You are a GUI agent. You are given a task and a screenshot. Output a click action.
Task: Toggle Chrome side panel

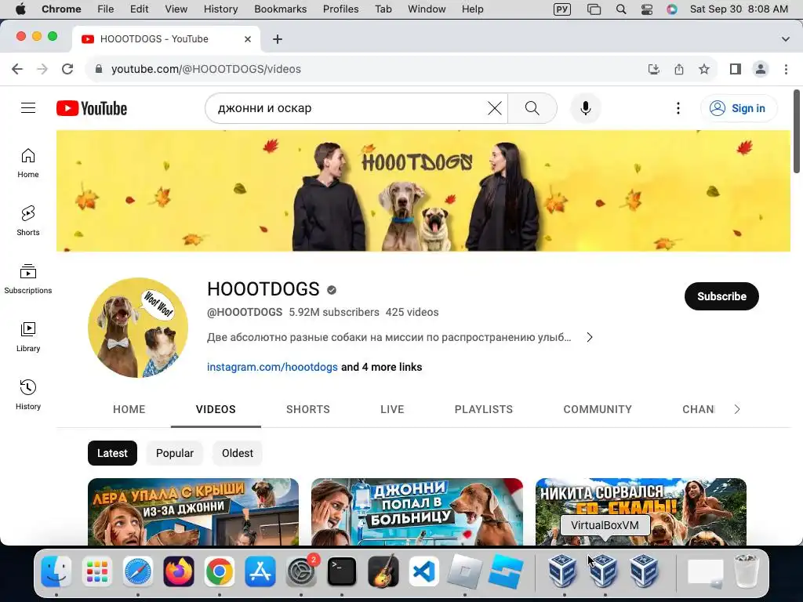tap(736, 69)
